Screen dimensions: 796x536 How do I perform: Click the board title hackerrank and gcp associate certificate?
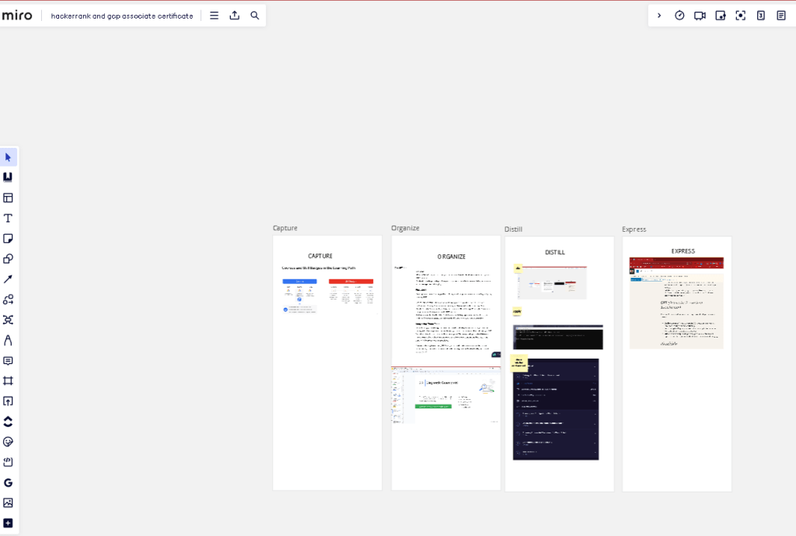[122, 16]
